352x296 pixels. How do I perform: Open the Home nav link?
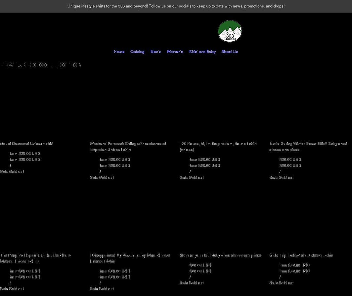pos(119,52)
